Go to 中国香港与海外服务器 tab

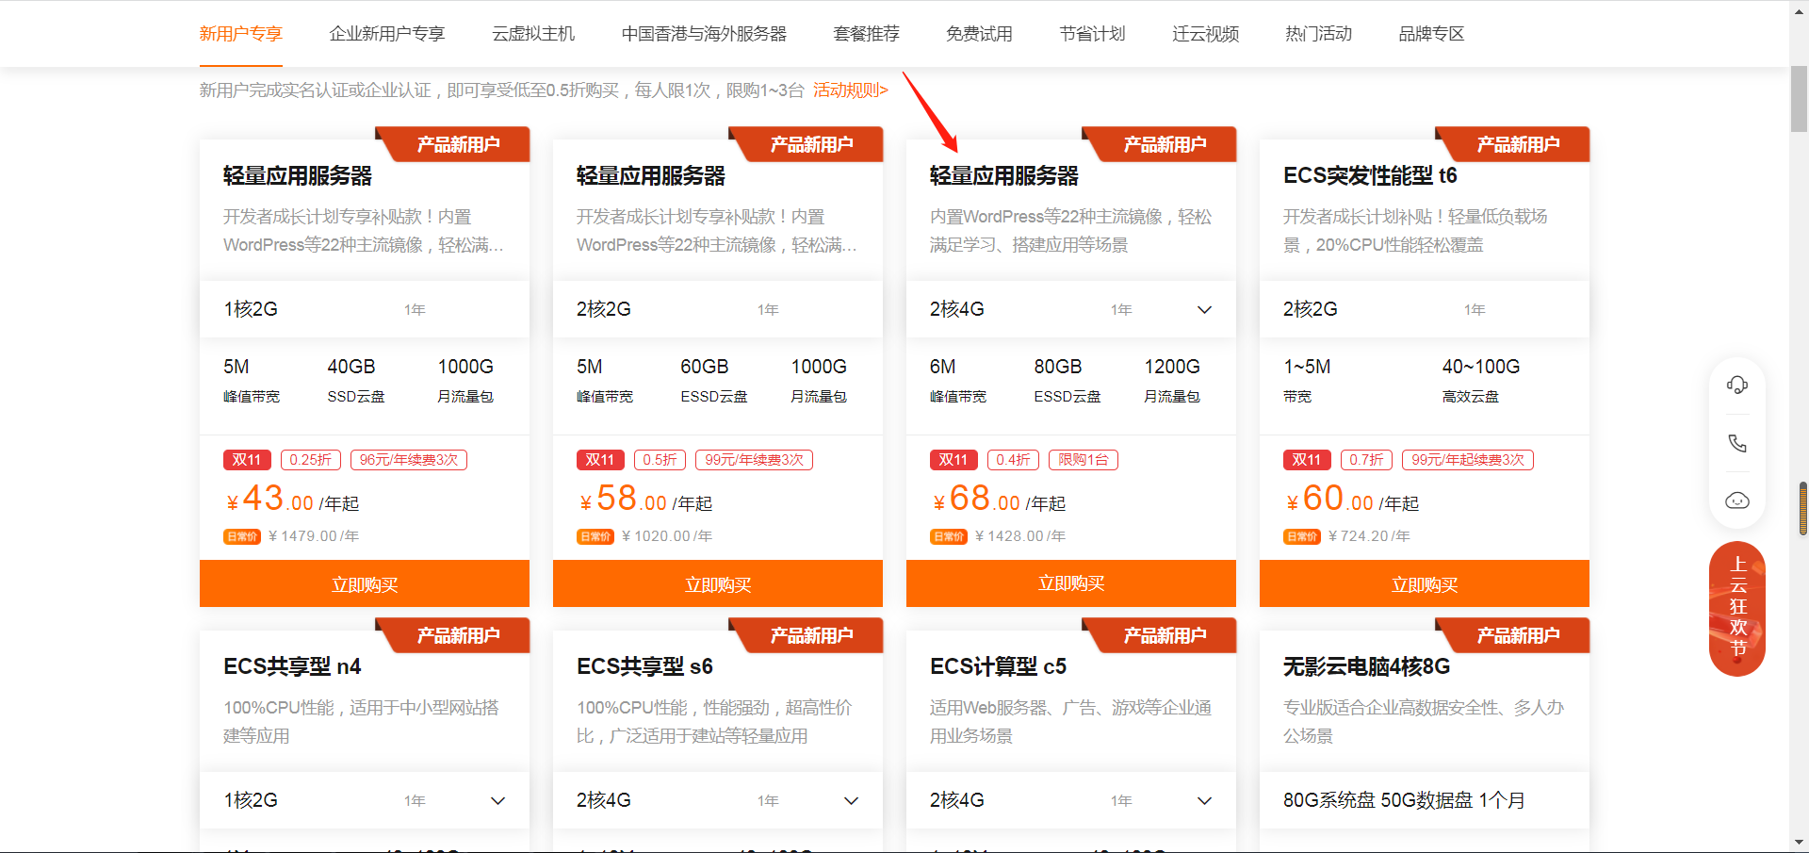[x=704, y=34]
